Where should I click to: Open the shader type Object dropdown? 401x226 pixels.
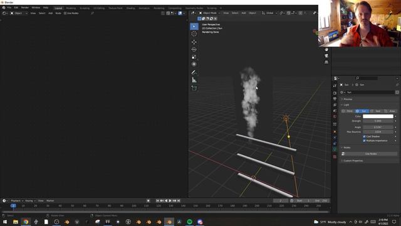pyautogui.click(x=18, y=13)
